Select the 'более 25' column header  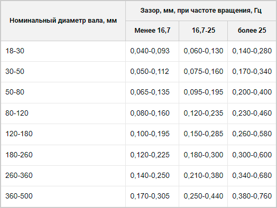click(x=252, y=31)
